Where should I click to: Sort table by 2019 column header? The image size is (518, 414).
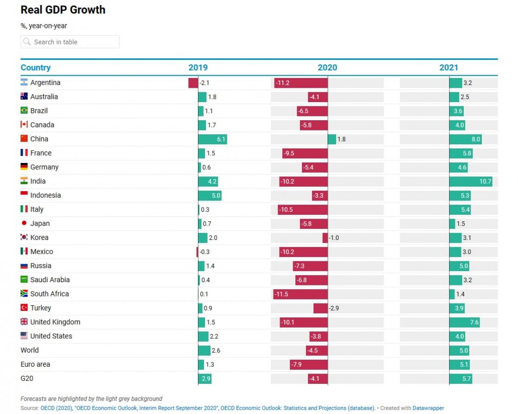(198, 68)
